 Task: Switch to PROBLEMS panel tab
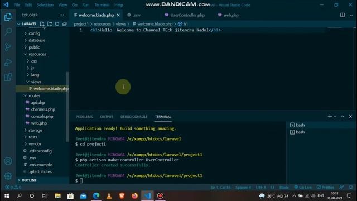point(84,117)
